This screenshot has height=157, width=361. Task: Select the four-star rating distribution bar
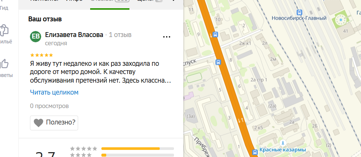pos(137,155)
